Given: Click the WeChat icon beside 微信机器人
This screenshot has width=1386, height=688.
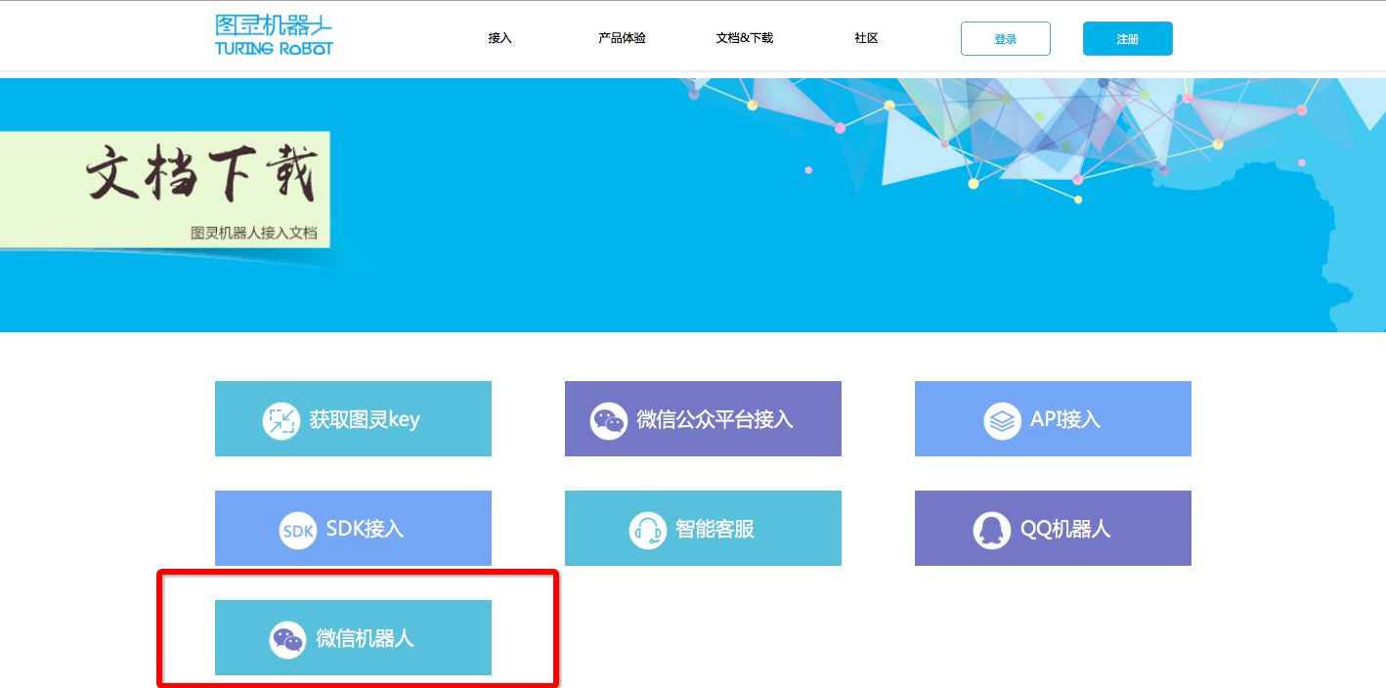Looking at the screenshot, I should click(287, 640).
